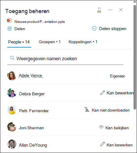Click Allan DeYoung's avatar
This screenshot has width=137, height=153.
click(x=12, y=144)
